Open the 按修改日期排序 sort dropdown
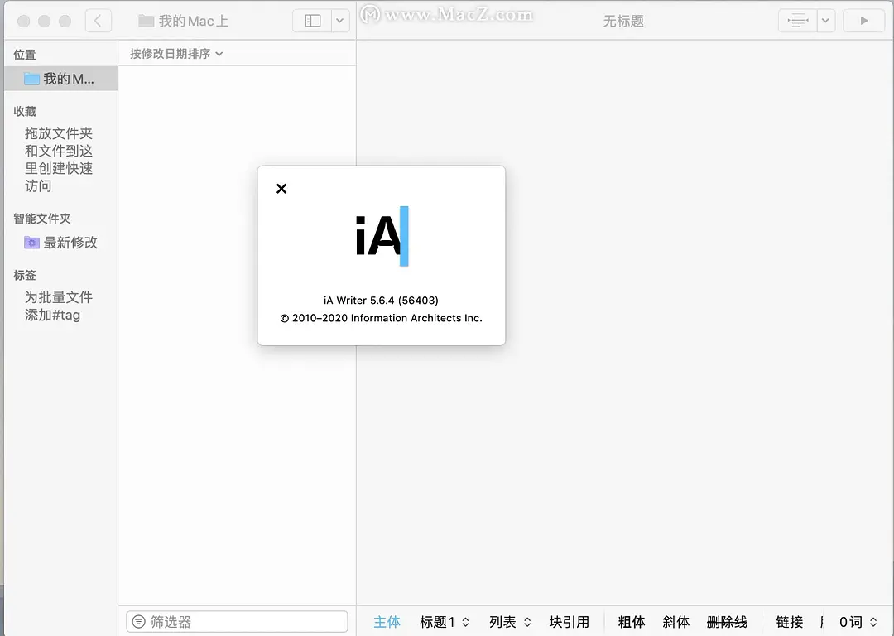The image size is (894, 636). pos(175,54)
